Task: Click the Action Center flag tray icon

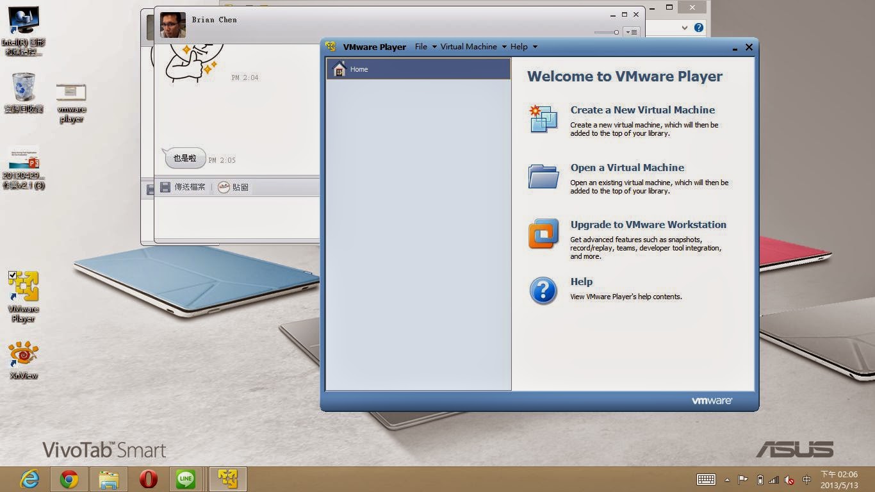Action: tap(743, 479)
